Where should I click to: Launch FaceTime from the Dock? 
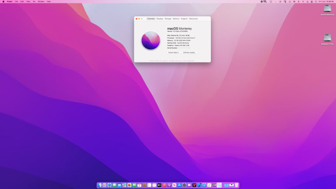[134, 185]
